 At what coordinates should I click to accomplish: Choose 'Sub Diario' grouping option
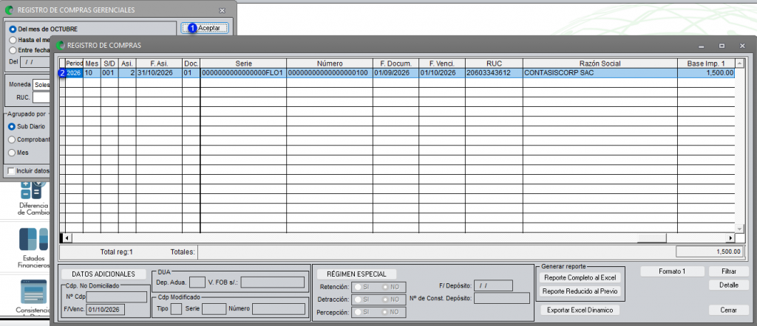click(12, 127)
